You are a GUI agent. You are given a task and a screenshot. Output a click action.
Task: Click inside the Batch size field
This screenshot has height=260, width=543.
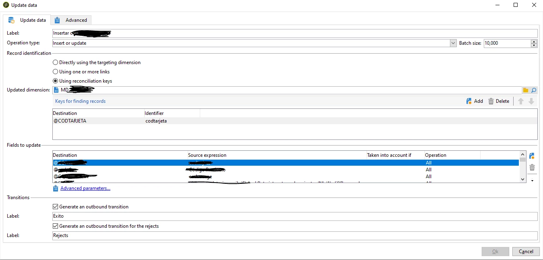tap(507, 43)
